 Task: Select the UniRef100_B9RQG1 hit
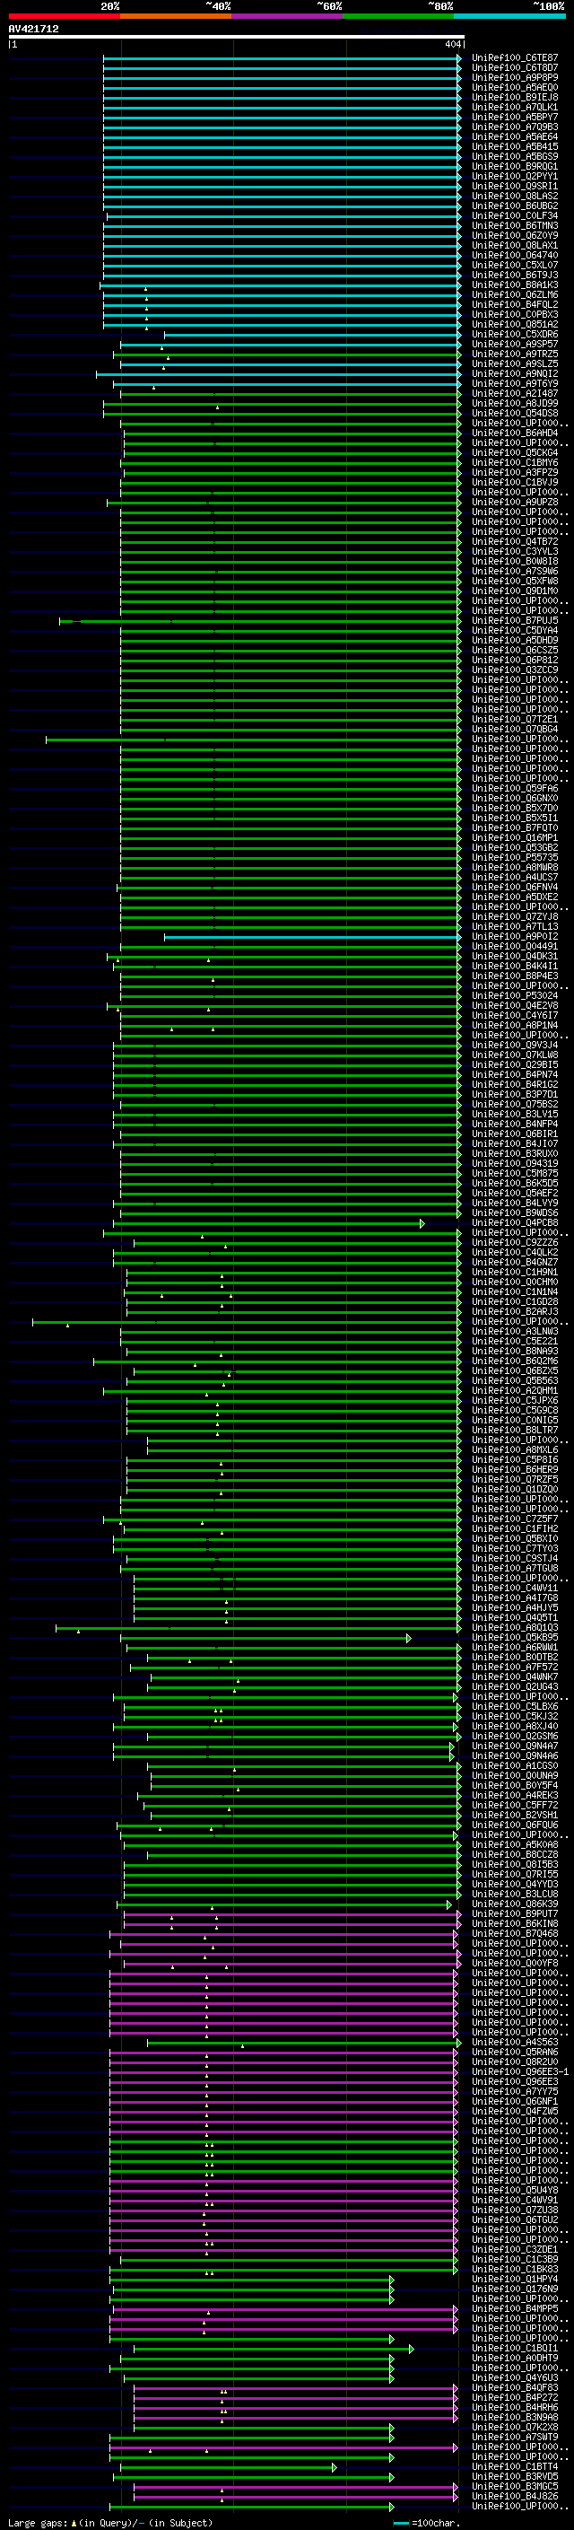coord(515,166)
